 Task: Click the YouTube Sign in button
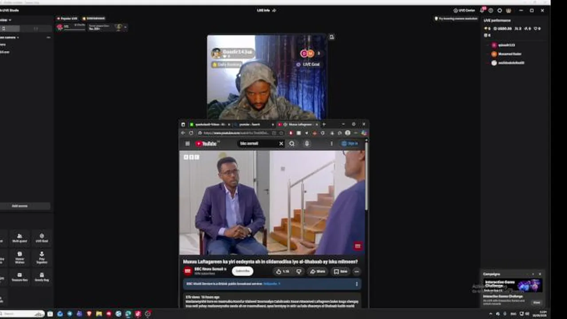(x=350, y=144)
